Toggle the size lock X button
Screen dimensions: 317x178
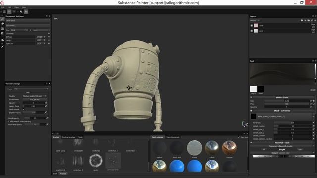(x=30, y=30)
